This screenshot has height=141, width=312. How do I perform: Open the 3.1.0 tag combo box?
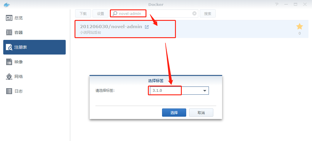point(179,91)
